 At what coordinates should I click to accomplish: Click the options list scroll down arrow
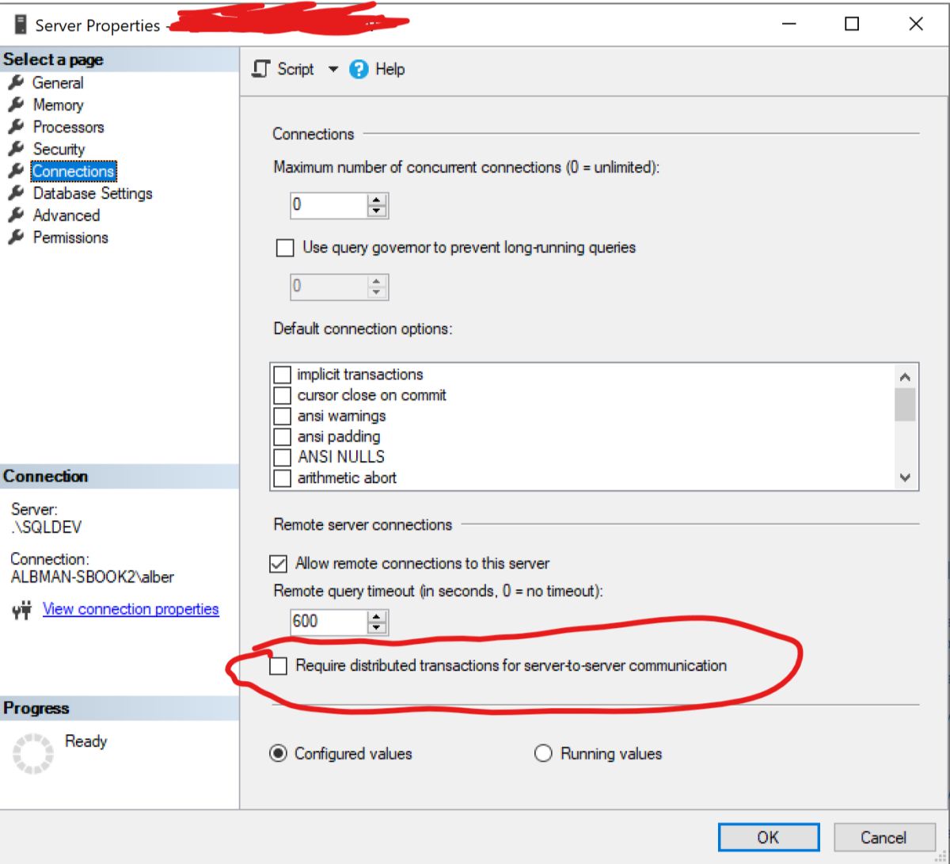[x=906, y=478]
